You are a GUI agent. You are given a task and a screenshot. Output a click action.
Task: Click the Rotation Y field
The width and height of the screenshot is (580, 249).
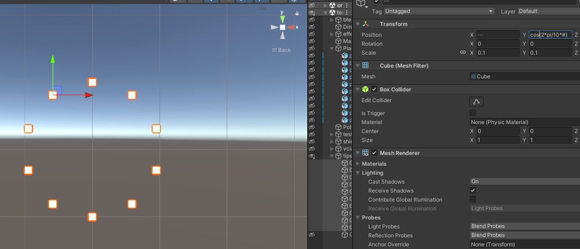pos(550,44)
